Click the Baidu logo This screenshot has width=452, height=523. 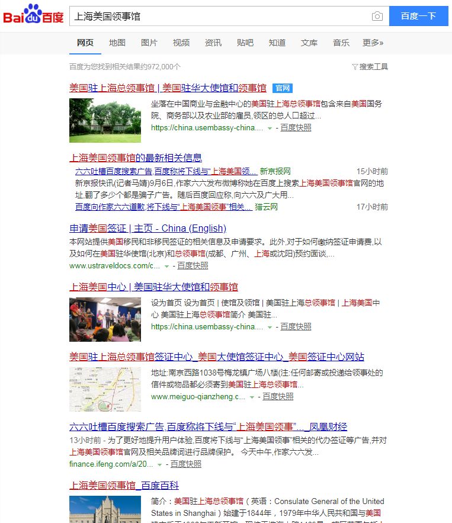point(33,14)
